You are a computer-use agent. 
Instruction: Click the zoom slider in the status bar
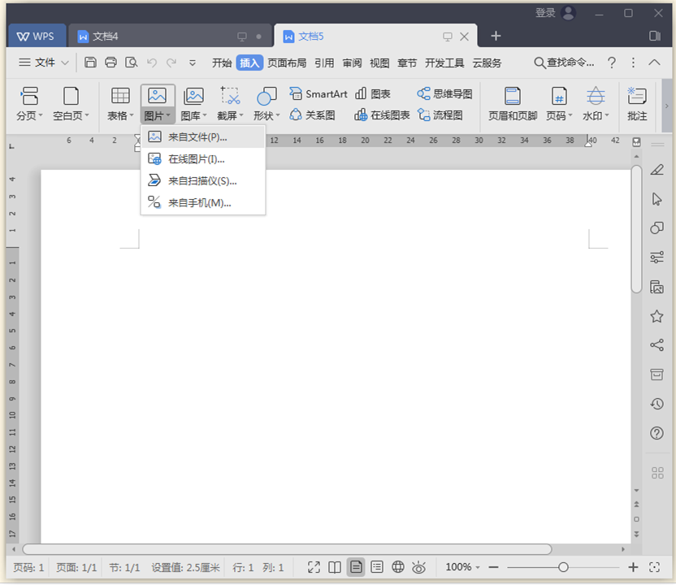565,567
